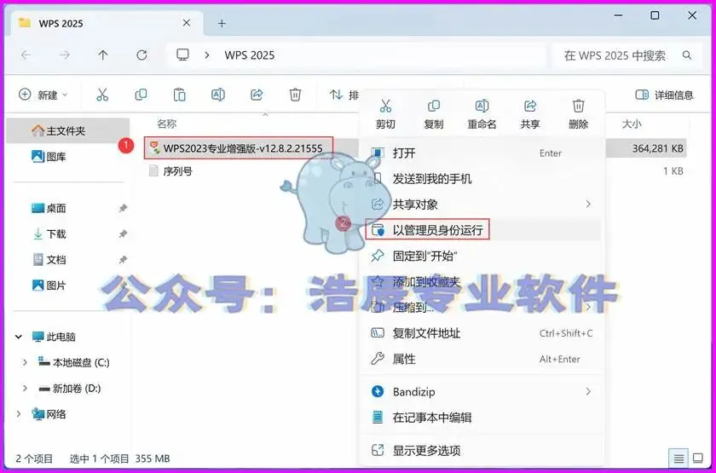Expand 本地磁盘 (C:) tree node

pyautogui.click(x=25, y=362)
